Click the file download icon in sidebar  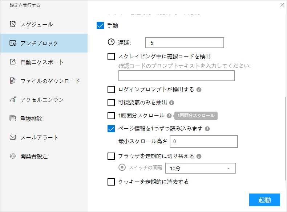[13, 81]
